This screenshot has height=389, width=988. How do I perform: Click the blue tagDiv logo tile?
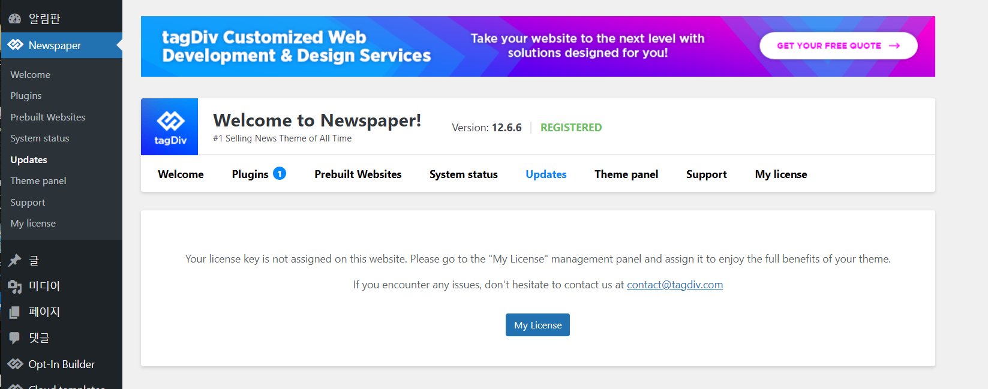click(x=170, y=126)
